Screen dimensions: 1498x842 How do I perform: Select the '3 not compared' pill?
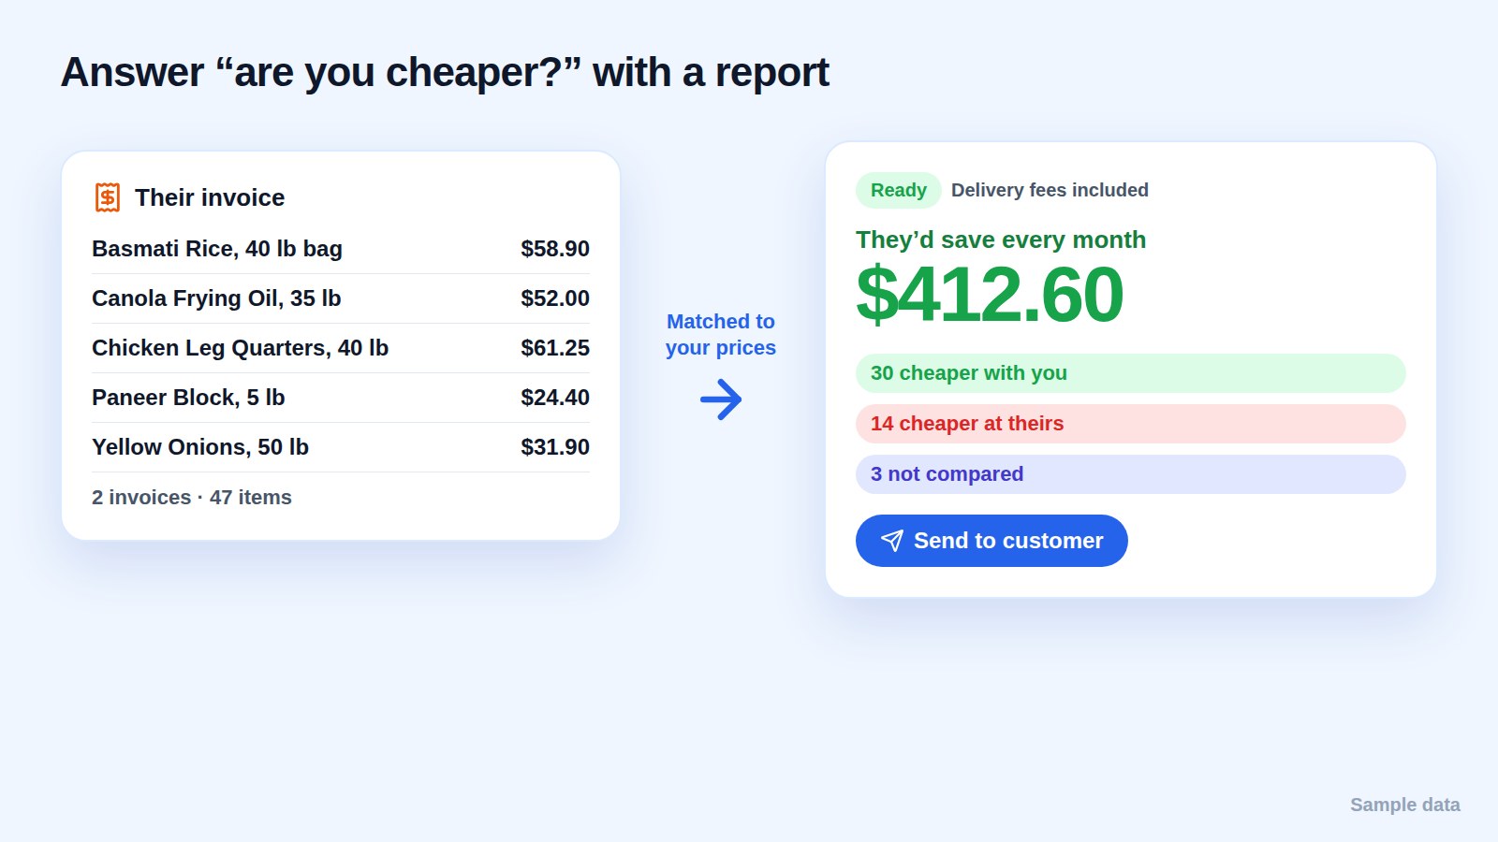pos(1130,474)
